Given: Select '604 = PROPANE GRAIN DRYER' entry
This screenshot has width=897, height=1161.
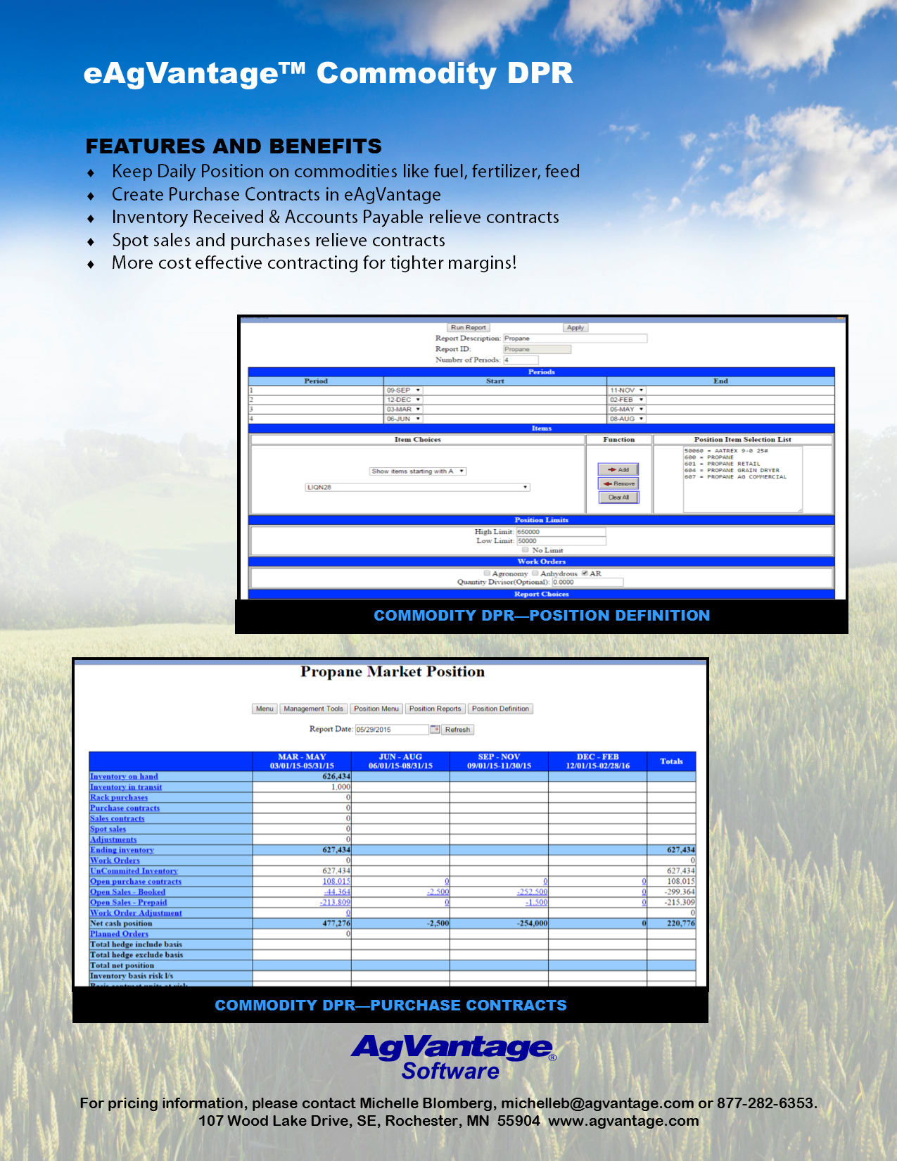Looking at the screenshot, I should coord(732,471).
